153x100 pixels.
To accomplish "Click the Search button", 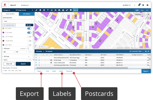I will (x=23, y=64).
